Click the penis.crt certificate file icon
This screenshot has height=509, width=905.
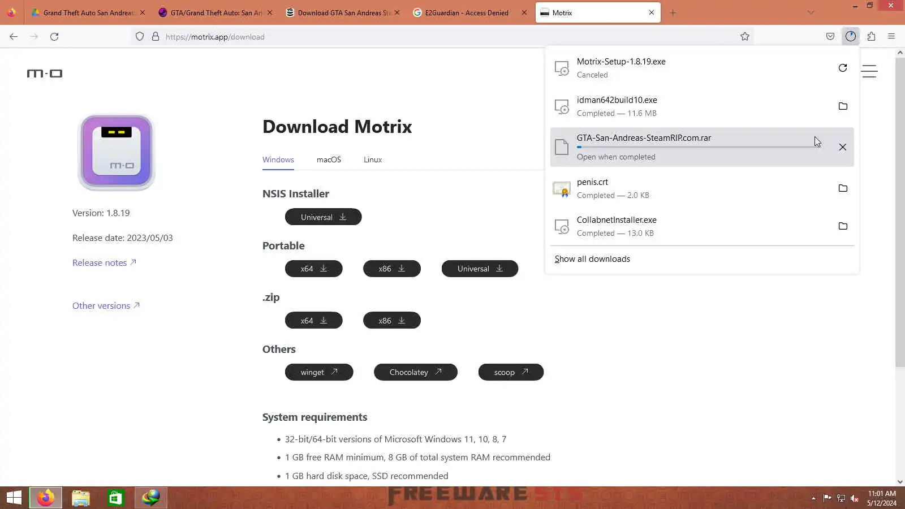click(x=562, y=189)
